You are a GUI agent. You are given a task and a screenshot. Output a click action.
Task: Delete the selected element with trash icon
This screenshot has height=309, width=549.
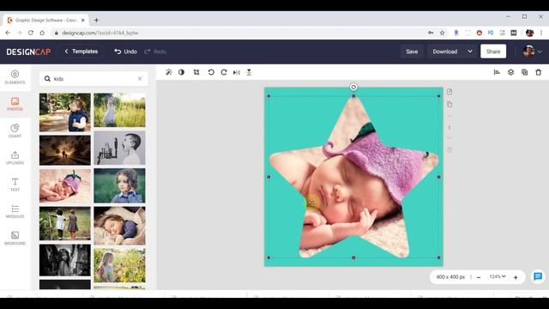pyautogui.click(x=539, y=72)
